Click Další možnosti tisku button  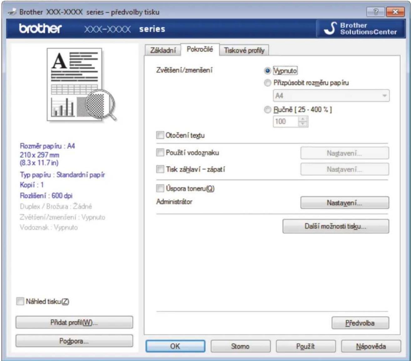pos(336,226)
